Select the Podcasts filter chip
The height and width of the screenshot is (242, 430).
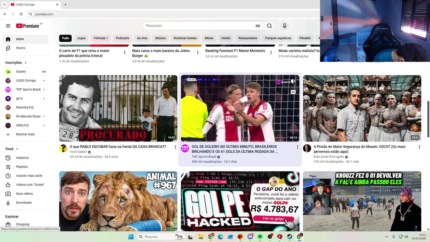click(122, 38)
